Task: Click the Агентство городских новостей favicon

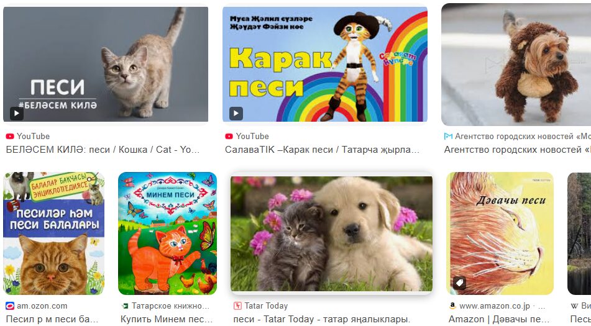Action: pos(448,136)
